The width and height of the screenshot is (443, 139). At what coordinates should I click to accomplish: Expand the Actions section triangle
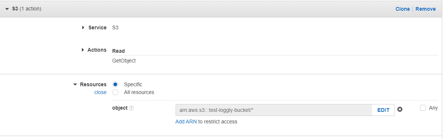pyautogui.click(x=83, y=50)
